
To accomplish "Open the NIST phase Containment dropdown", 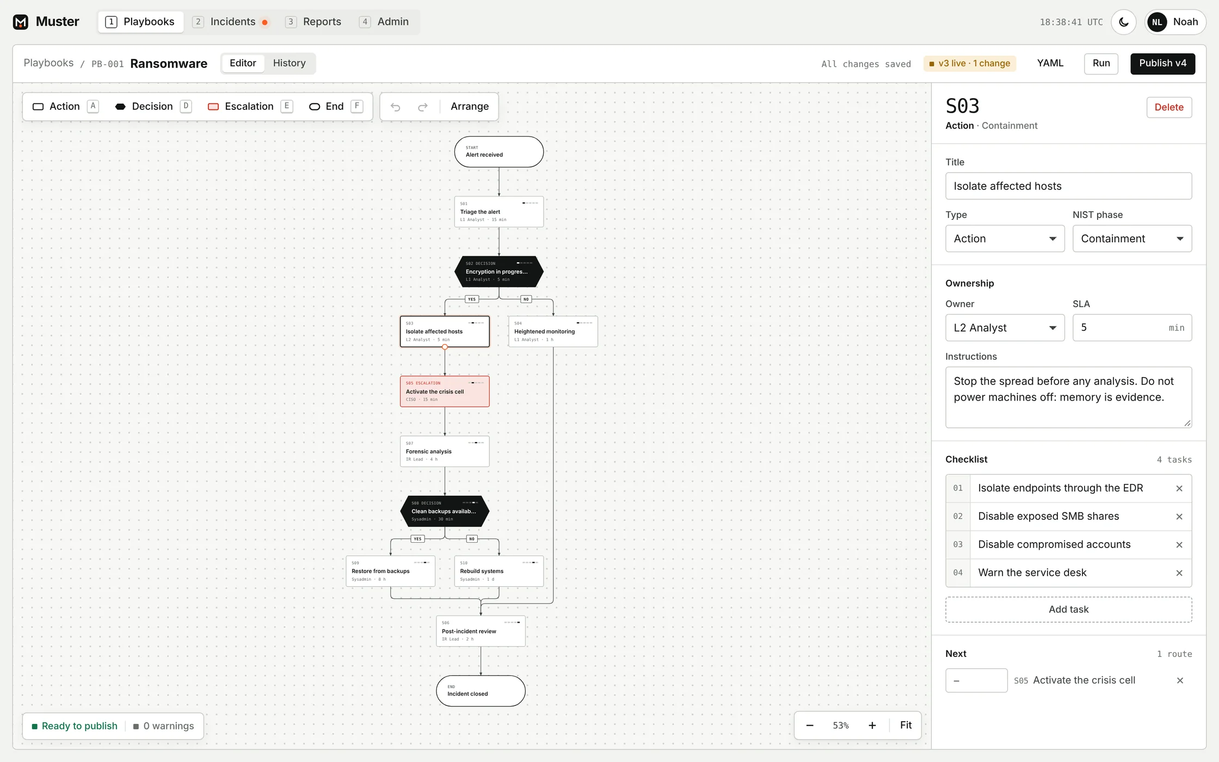I will coord(1132,239).
